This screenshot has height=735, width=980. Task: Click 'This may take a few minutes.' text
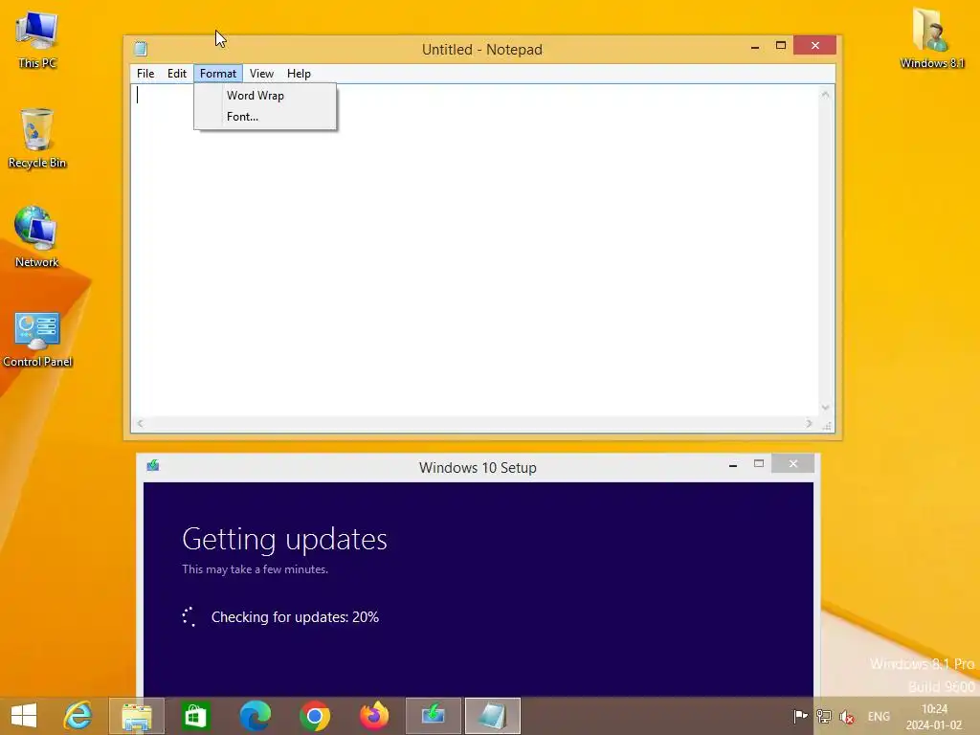[255, 569]
